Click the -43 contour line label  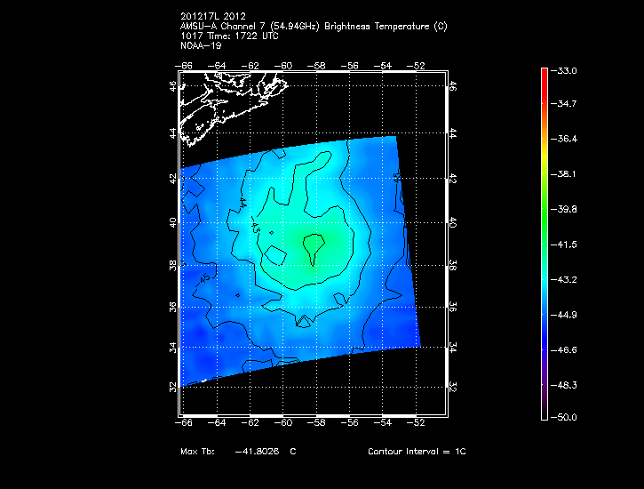click(x=255, y=227)
